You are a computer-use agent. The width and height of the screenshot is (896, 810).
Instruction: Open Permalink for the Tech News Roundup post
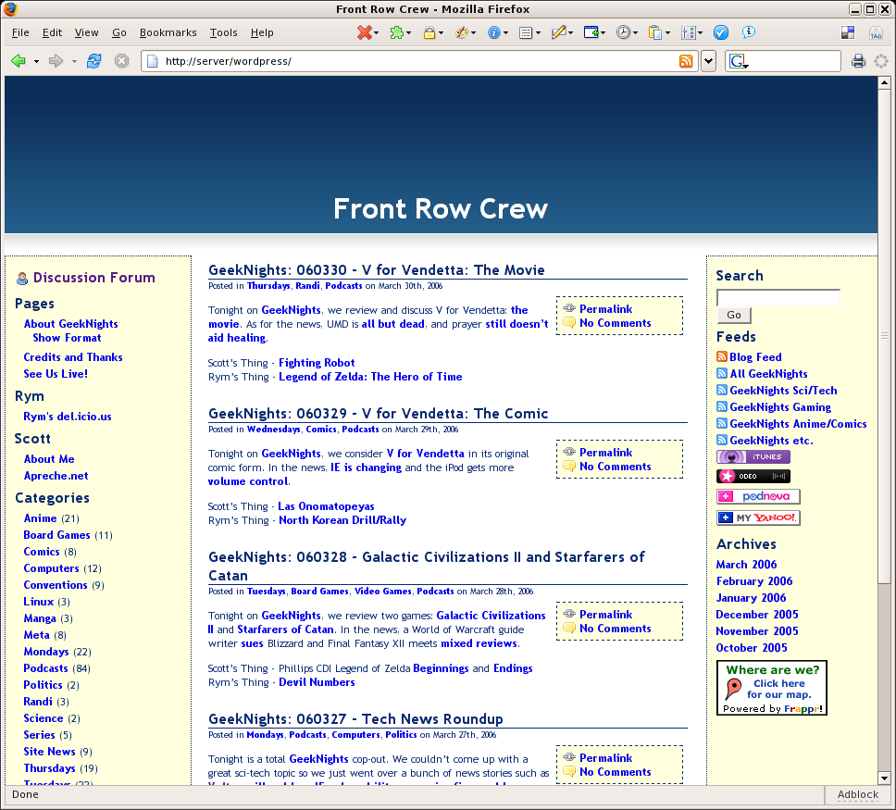click(x=605, y=758)
